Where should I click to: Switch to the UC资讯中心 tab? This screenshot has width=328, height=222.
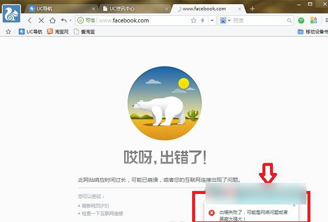click(x=134, y=9)
